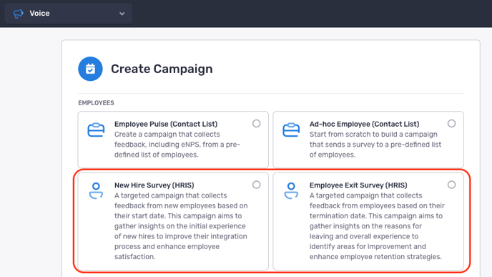Click the Voice megaphone icon
492x277 pixels.
point(18,14)
